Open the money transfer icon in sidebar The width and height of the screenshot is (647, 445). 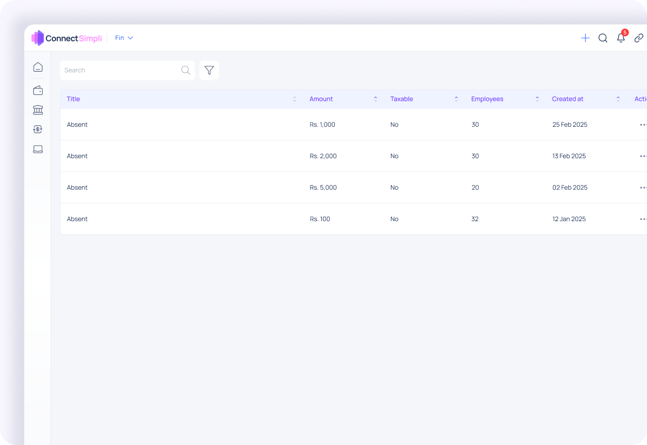pos(38,129)
